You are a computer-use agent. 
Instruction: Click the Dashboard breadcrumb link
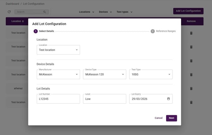tap(12, 4)
